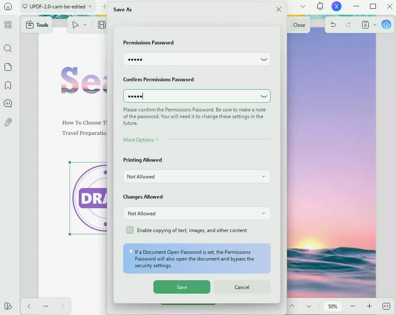Open the UPDF AI assistant icon
This screenshot has height=315, width=396.
coord(386,25)
